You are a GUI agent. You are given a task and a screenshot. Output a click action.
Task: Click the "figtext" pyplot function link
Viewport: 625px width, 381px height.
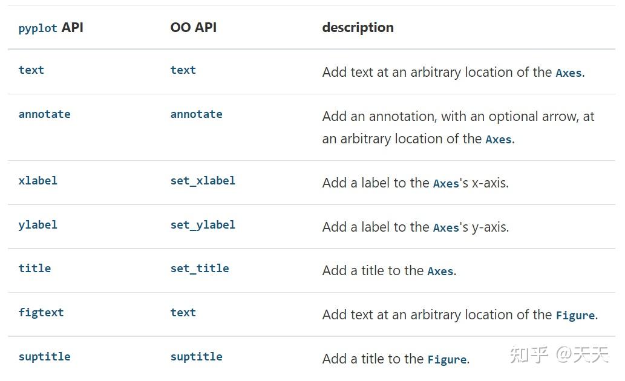41,312
